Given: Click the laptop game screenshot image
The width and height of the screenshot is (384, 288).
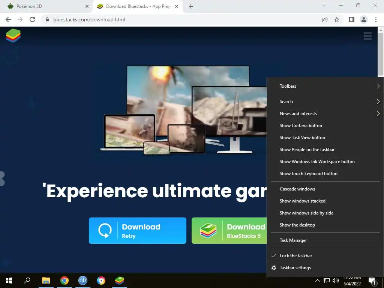Looking at the screenshot, I should [x=129, y=131].
